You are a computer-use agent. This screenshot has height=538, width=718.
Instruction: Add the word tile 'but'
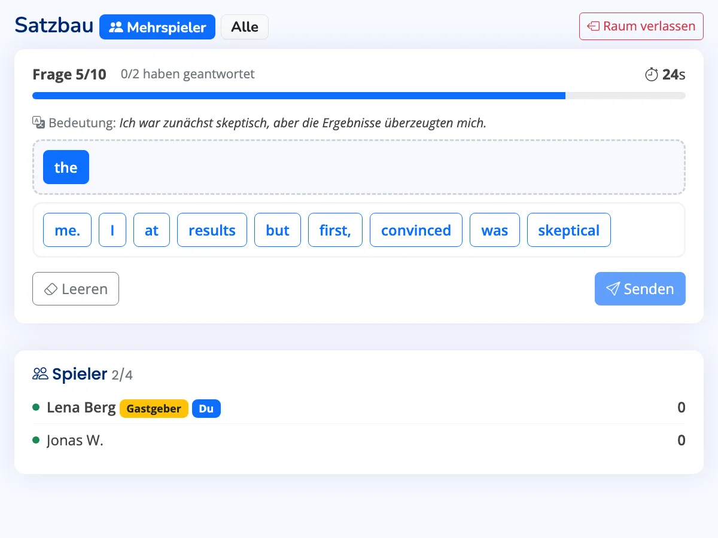pyautogui.click(x=278, y=230)
